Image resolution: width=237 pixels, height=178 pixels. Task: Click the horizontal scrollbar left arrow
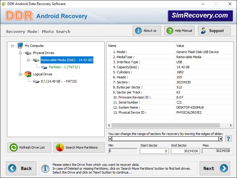109,125
